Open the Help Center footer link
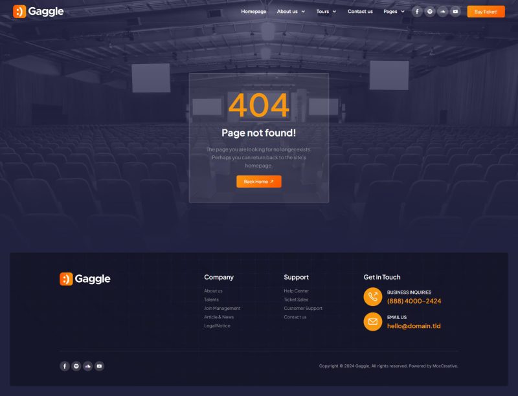 (x=296, y=291)
